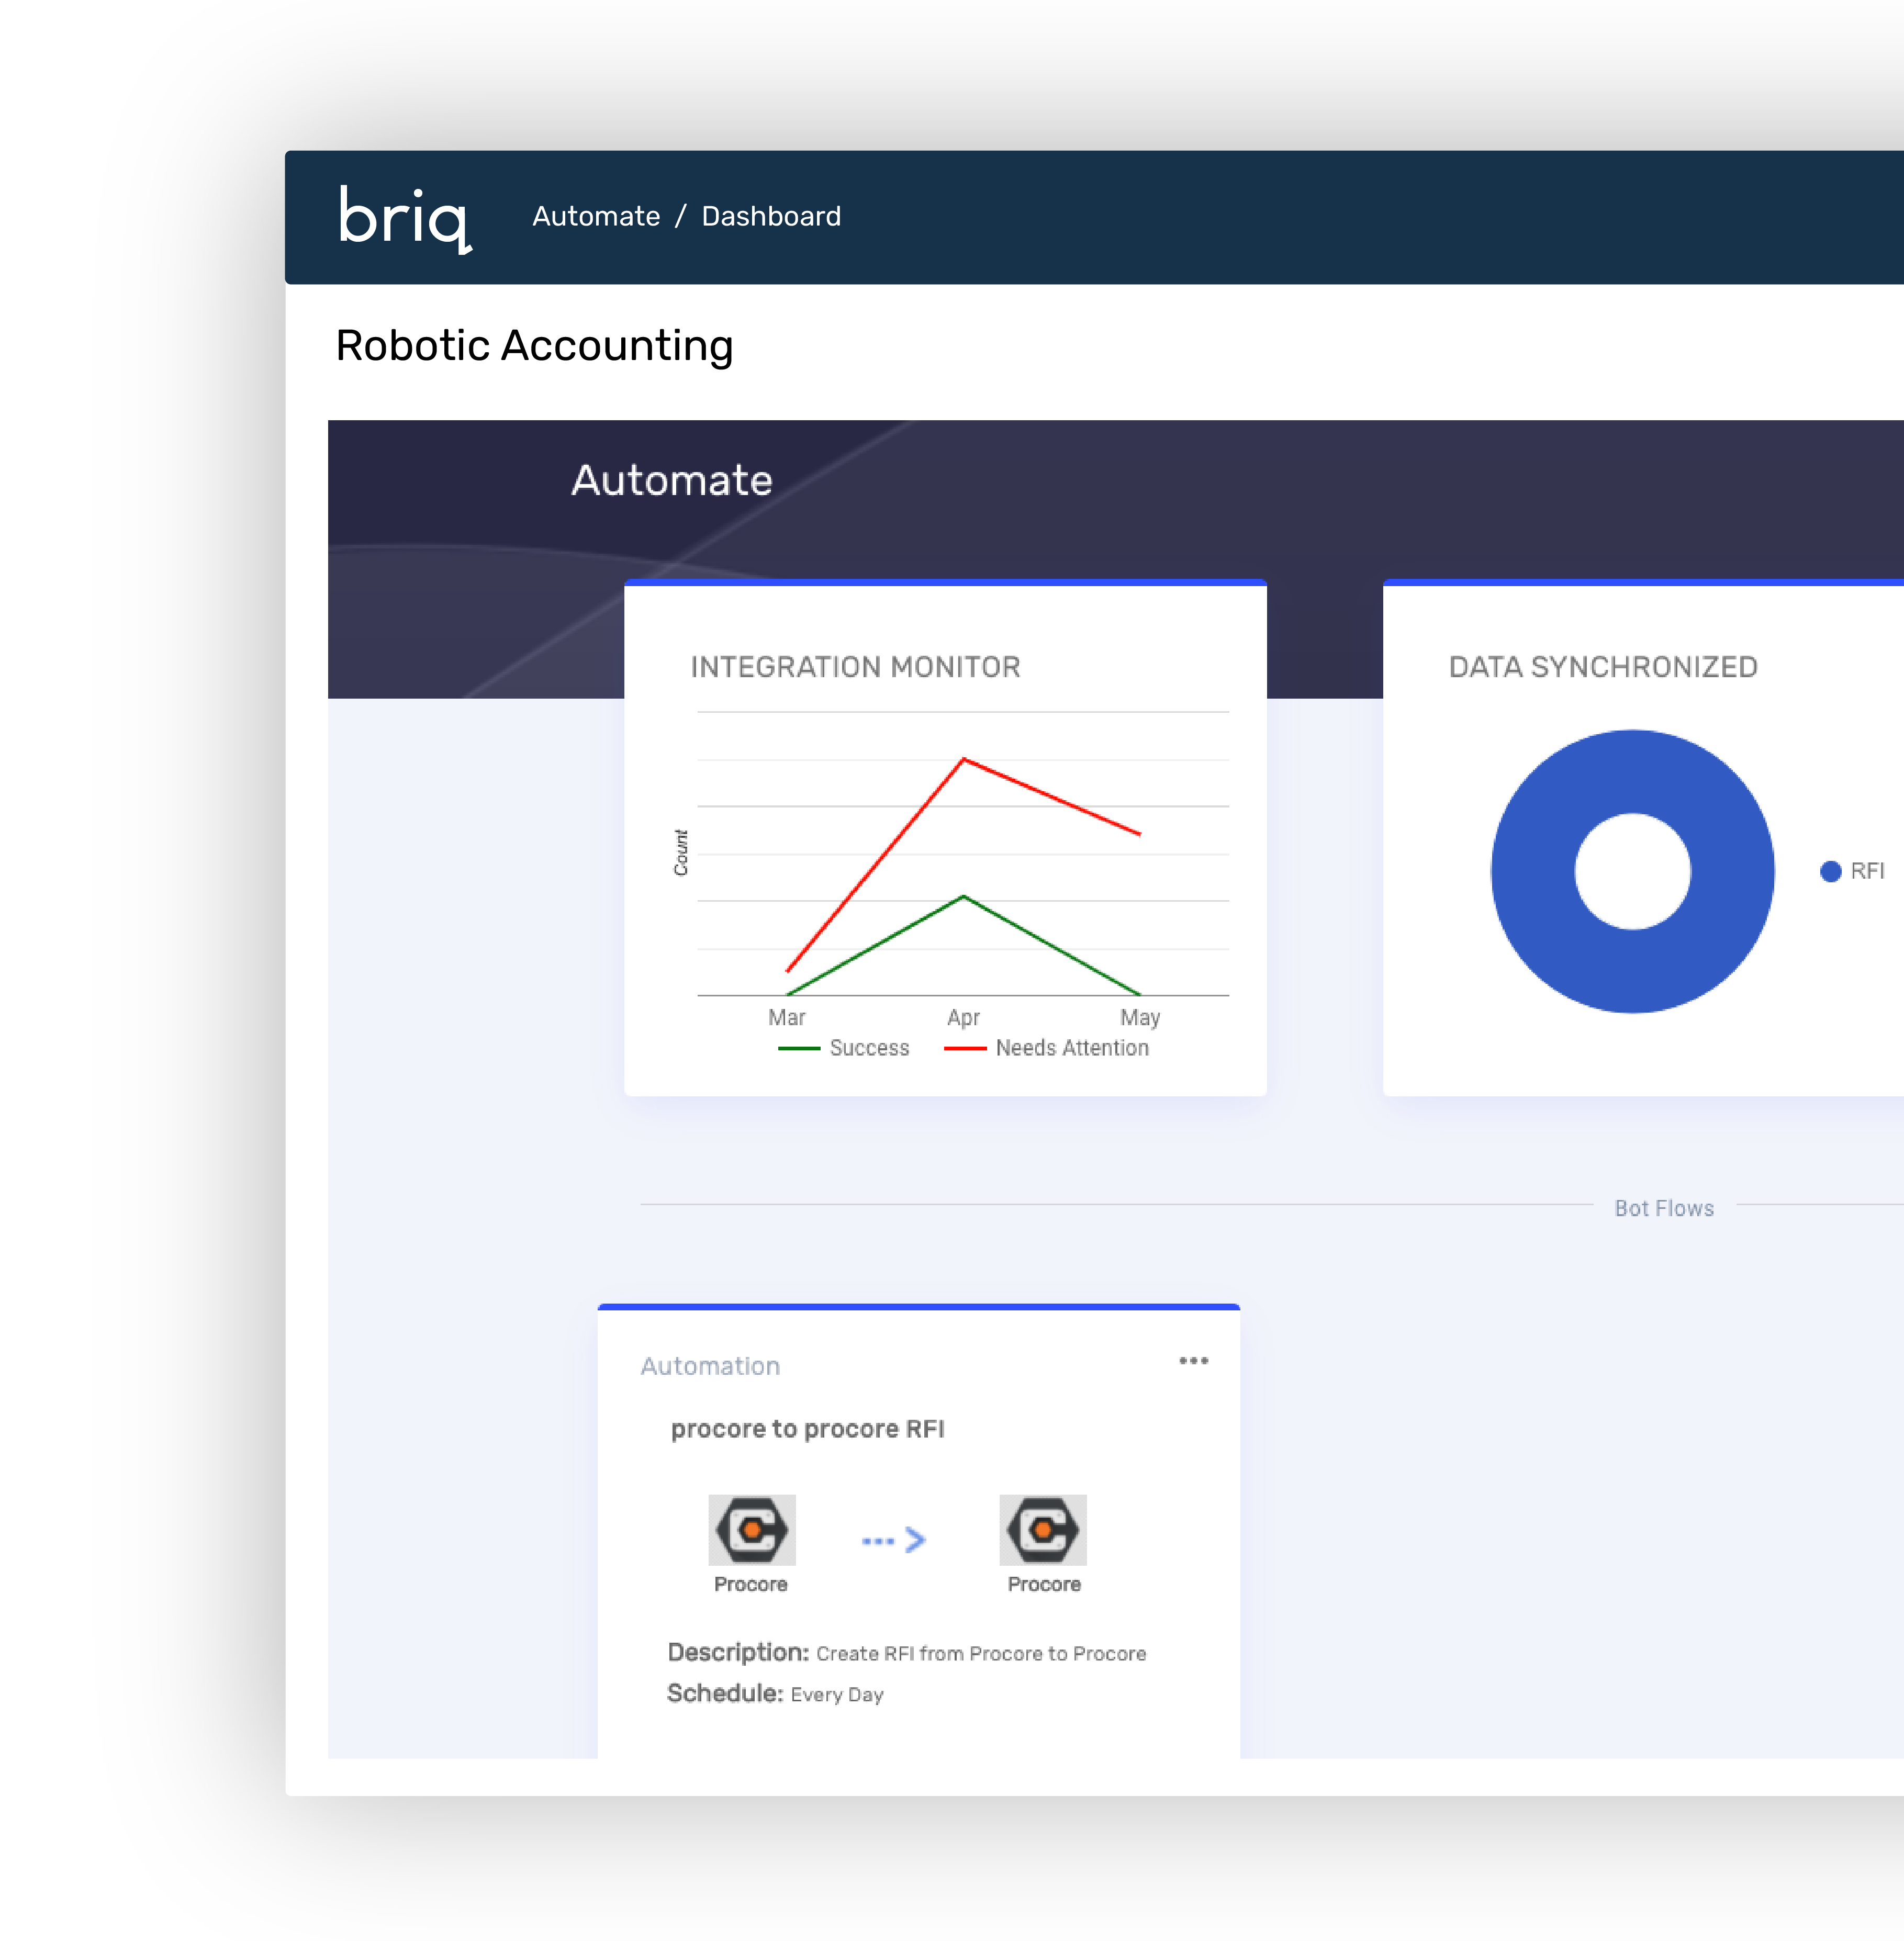Click the Automate banner heading
Screen dimensions: 1904x1941
672,480
